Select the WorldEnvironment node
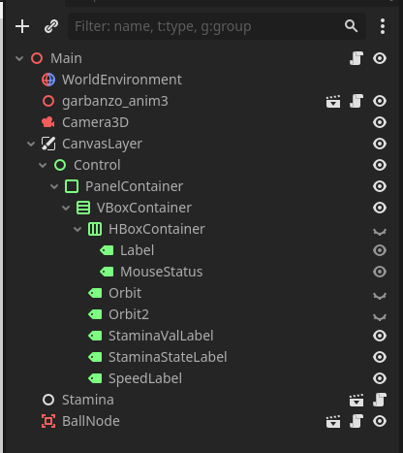Image resolution: width=403 pixels, height=453 pixels. [122, 80]
